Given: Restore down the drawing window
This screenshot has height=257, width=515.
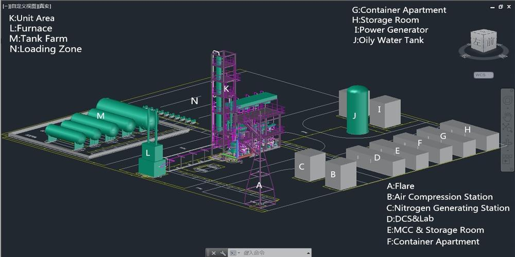Looking at the screenshot, I should [x=501, y=7].
